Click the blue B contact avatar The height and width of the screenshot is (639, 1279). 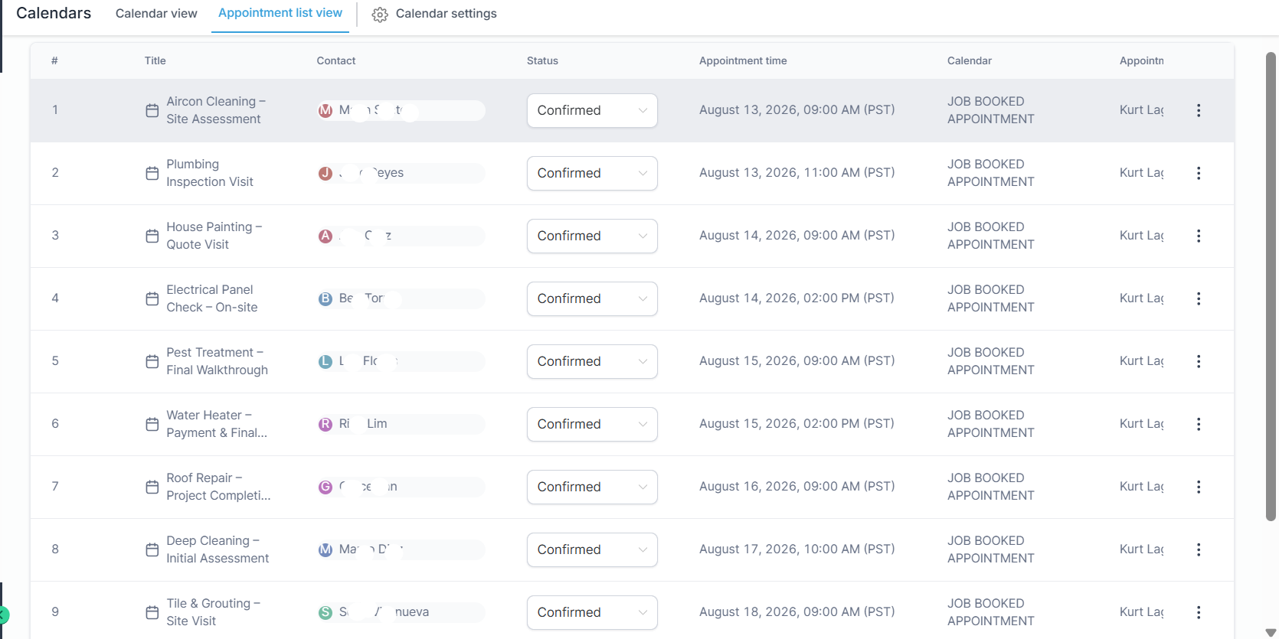tap(325, 298)
